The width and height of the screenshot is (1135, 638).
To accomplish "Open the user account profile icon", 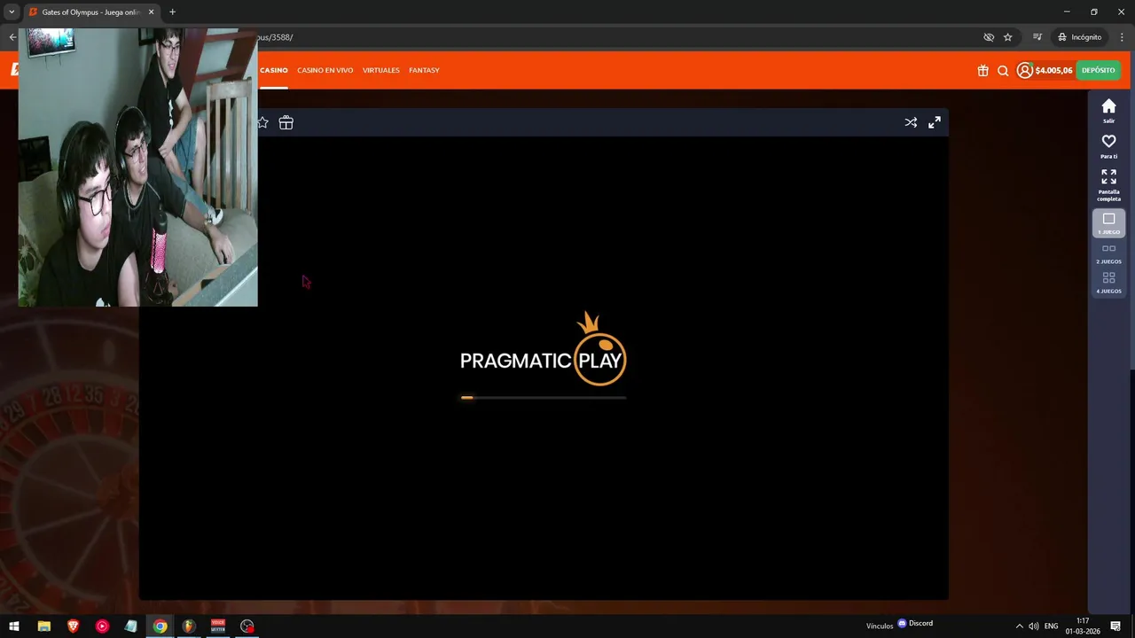I will pos(1025,70).
